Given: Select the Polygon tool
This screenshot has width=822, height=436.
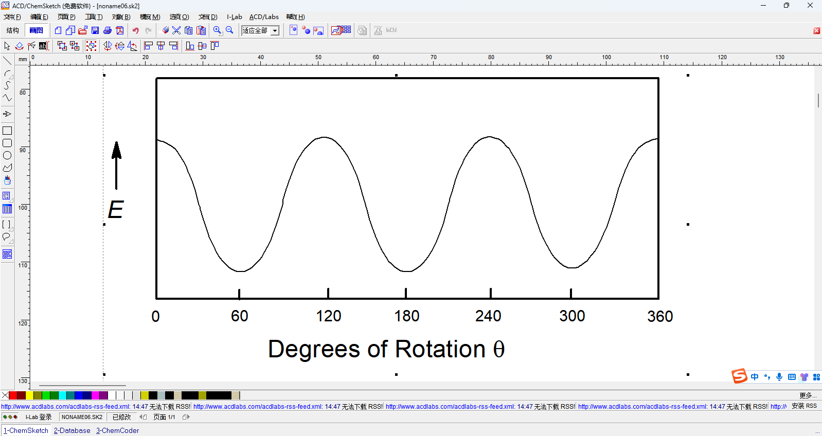Looking at the screenshot, I should 7,168.
